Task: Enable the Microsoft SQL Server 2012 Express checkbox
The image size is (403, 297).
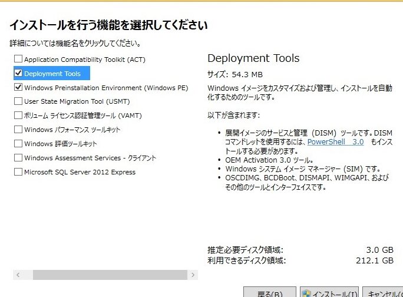Action: tap(18, 172)
